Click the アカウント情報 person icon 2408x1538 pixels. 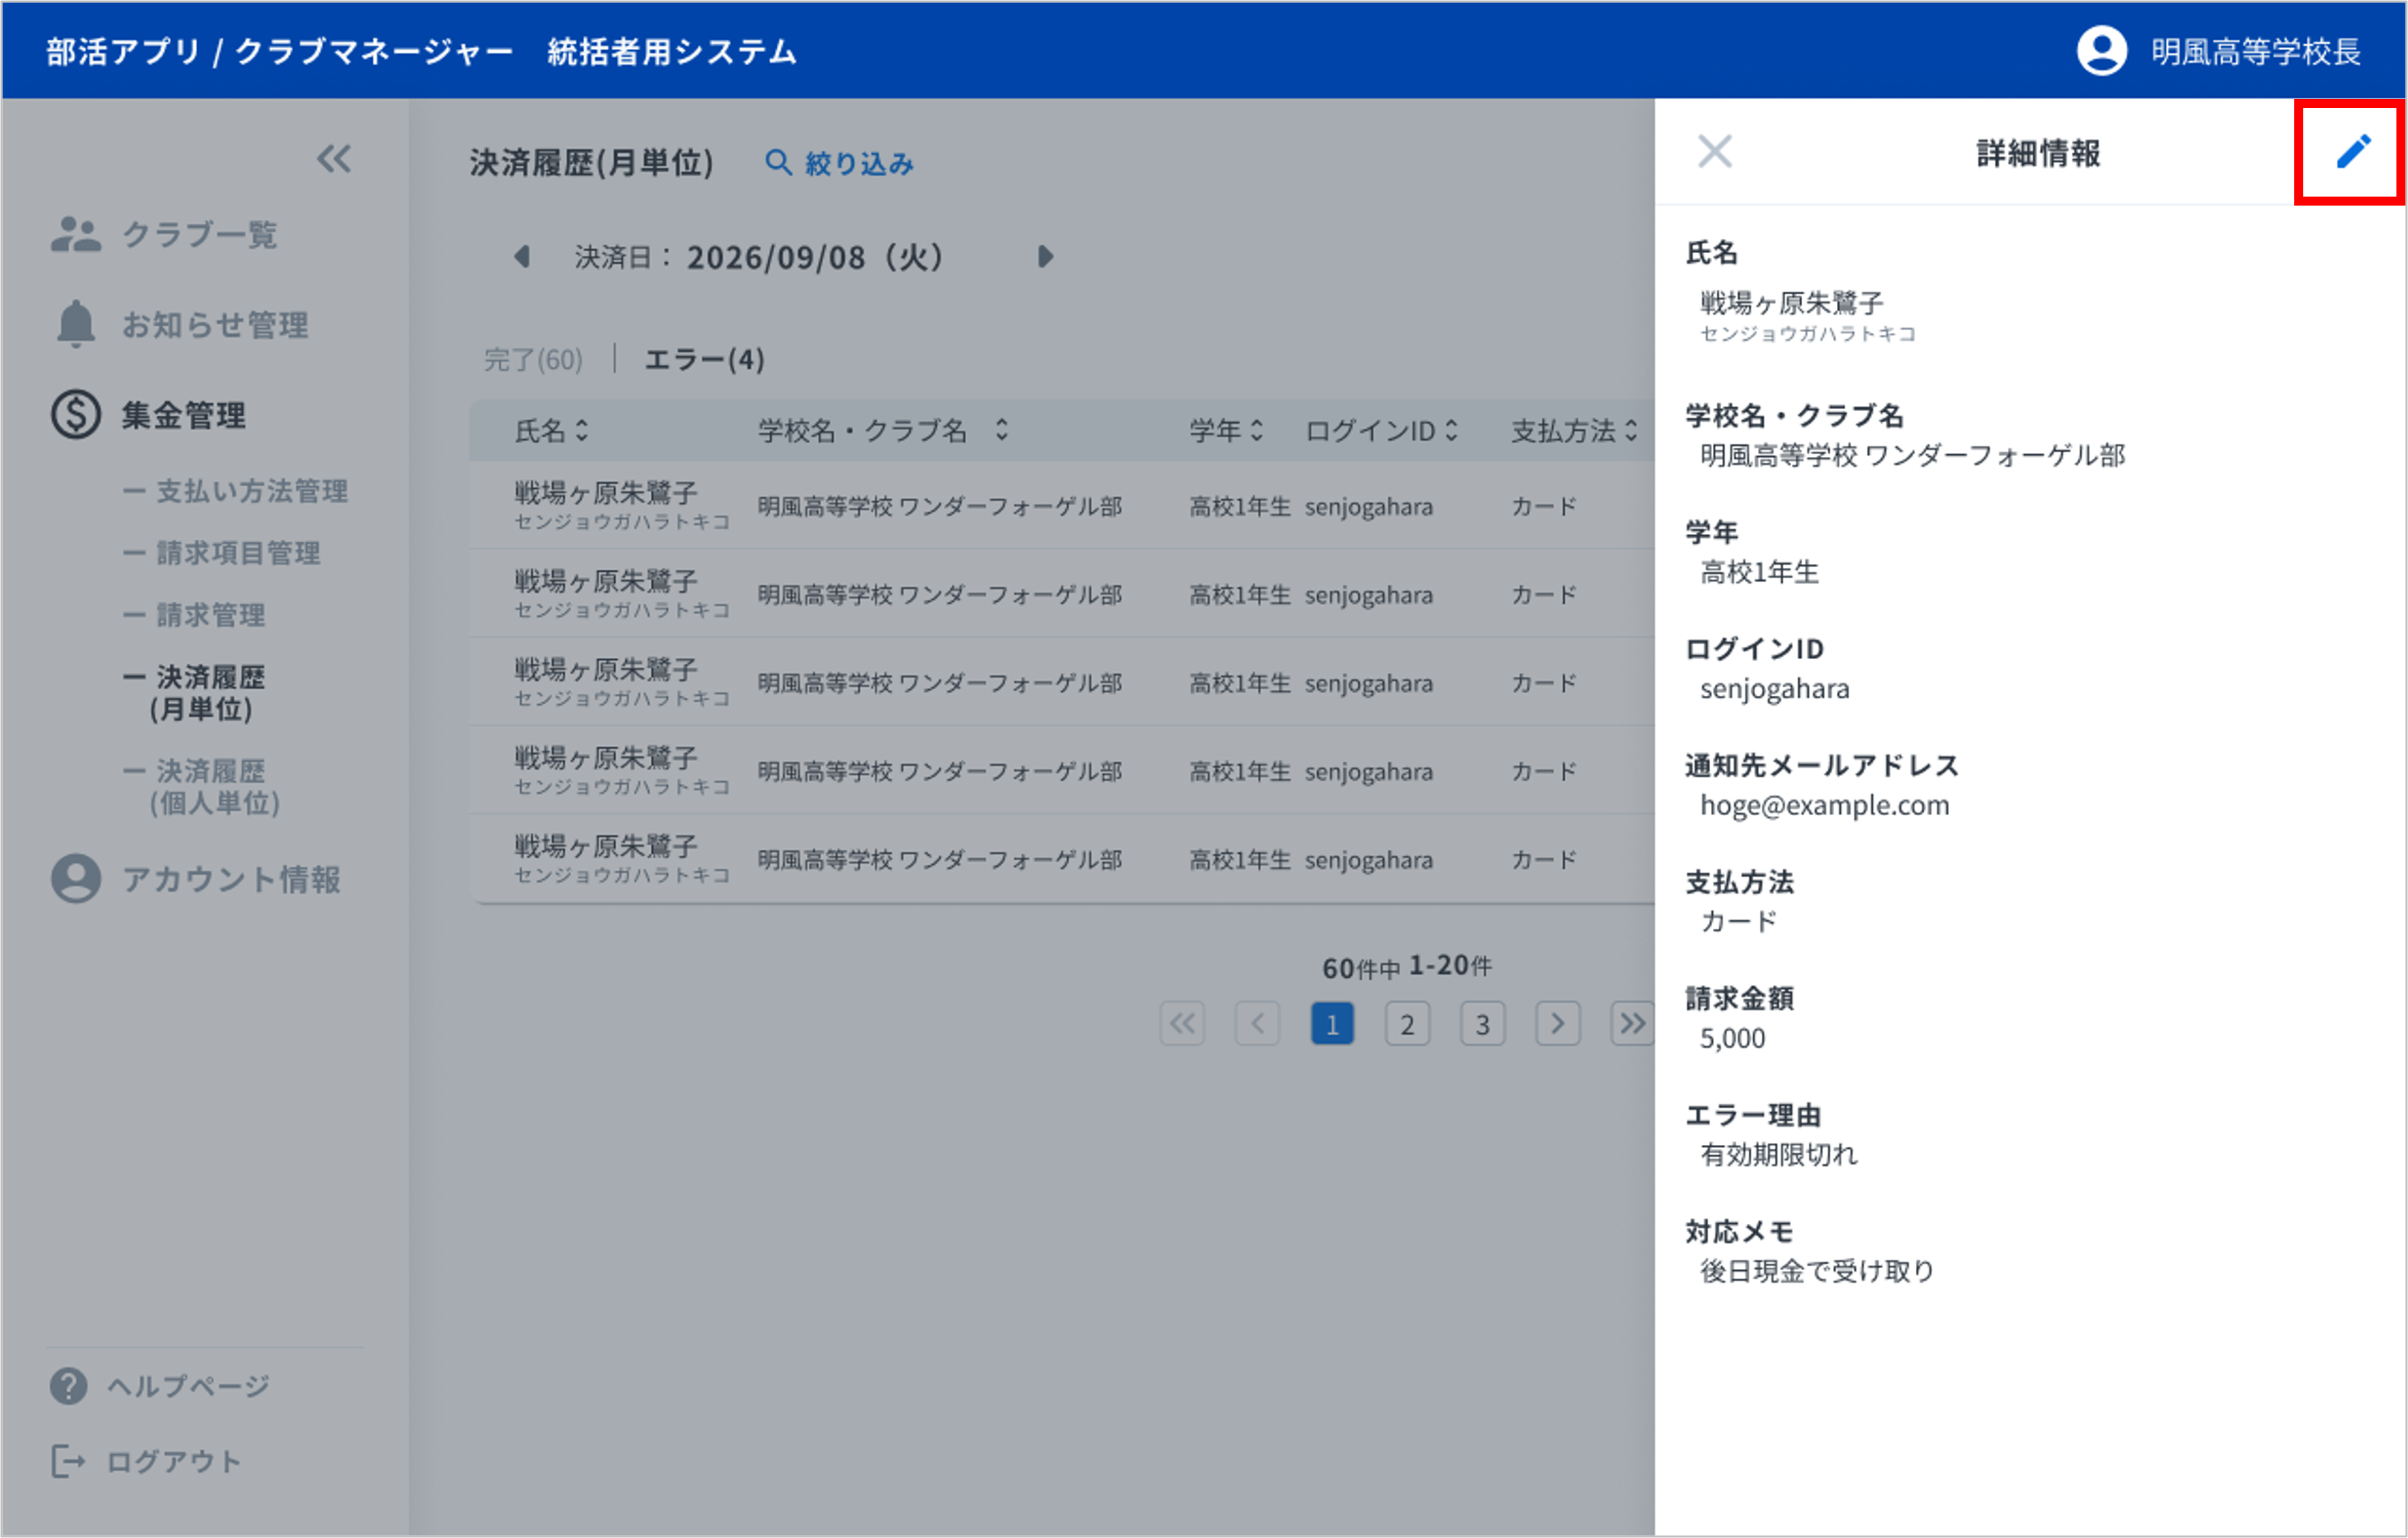point(76,879)
